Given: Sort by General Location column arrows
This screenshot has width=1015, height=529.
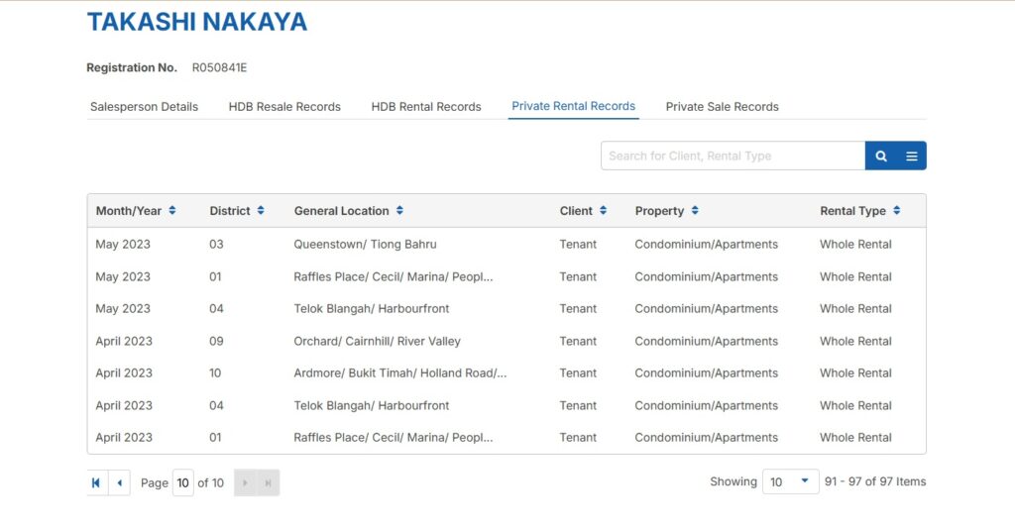Looking at the screenshot, I should [399, 211].
